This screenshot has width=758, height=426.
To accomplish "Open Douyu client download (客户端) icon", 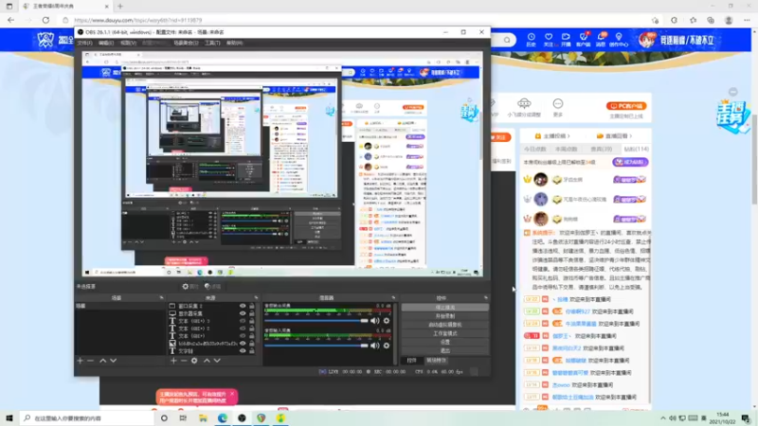I will tap(583, 40).
